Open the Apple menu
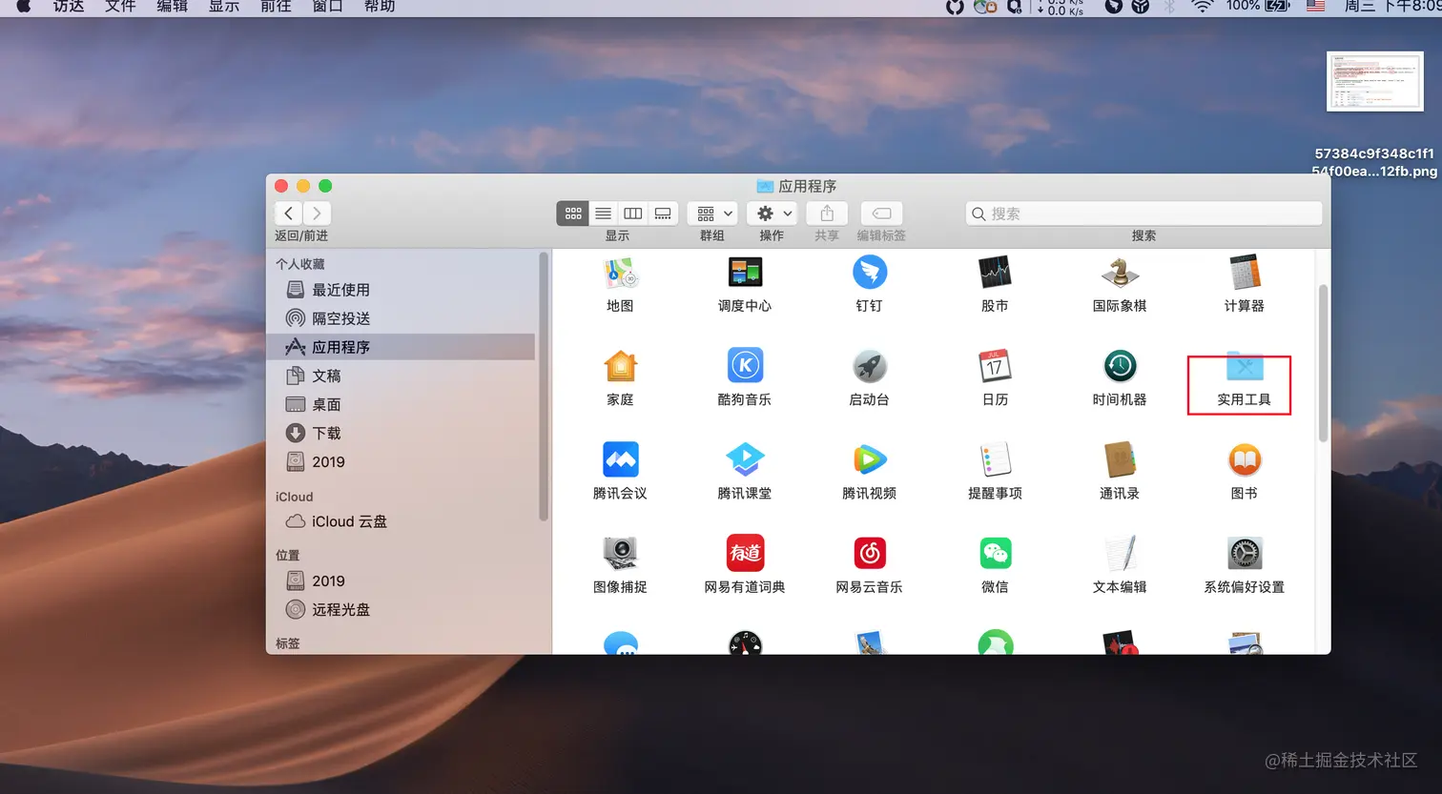The image size is (1442, 794). click(24, 6)
